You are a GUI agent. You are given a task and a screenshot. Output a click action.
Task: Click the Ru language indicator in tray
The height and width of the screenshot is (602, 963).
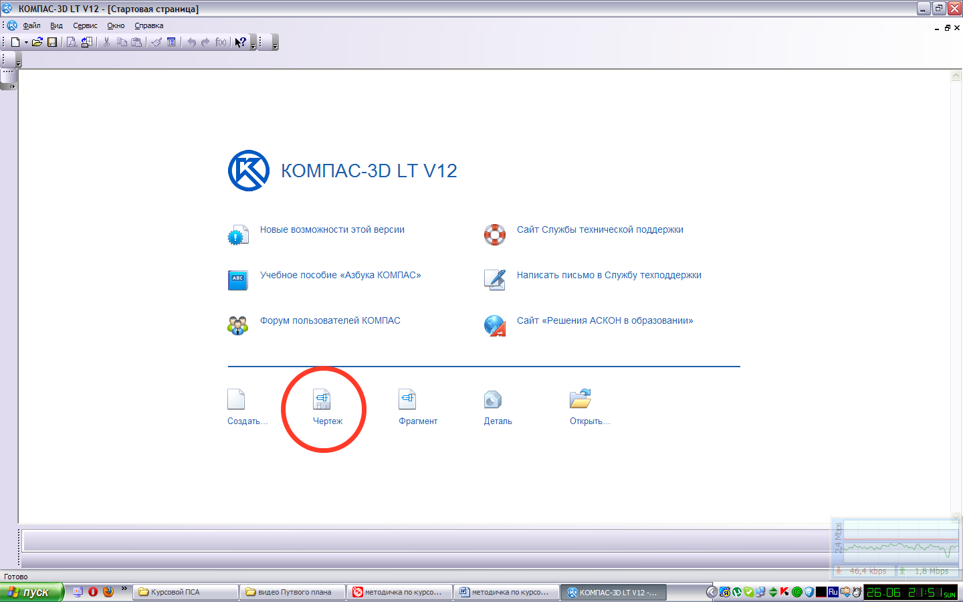point(833,592)
